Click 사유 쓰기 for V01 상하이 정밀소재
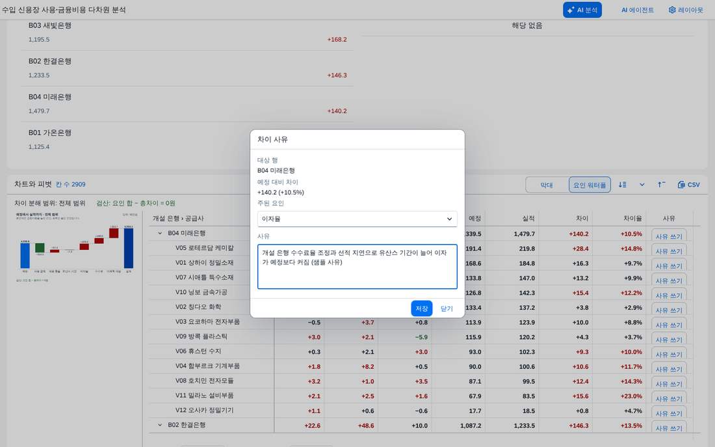This screenshot has height=447, width=715. (x=668, y=265)
